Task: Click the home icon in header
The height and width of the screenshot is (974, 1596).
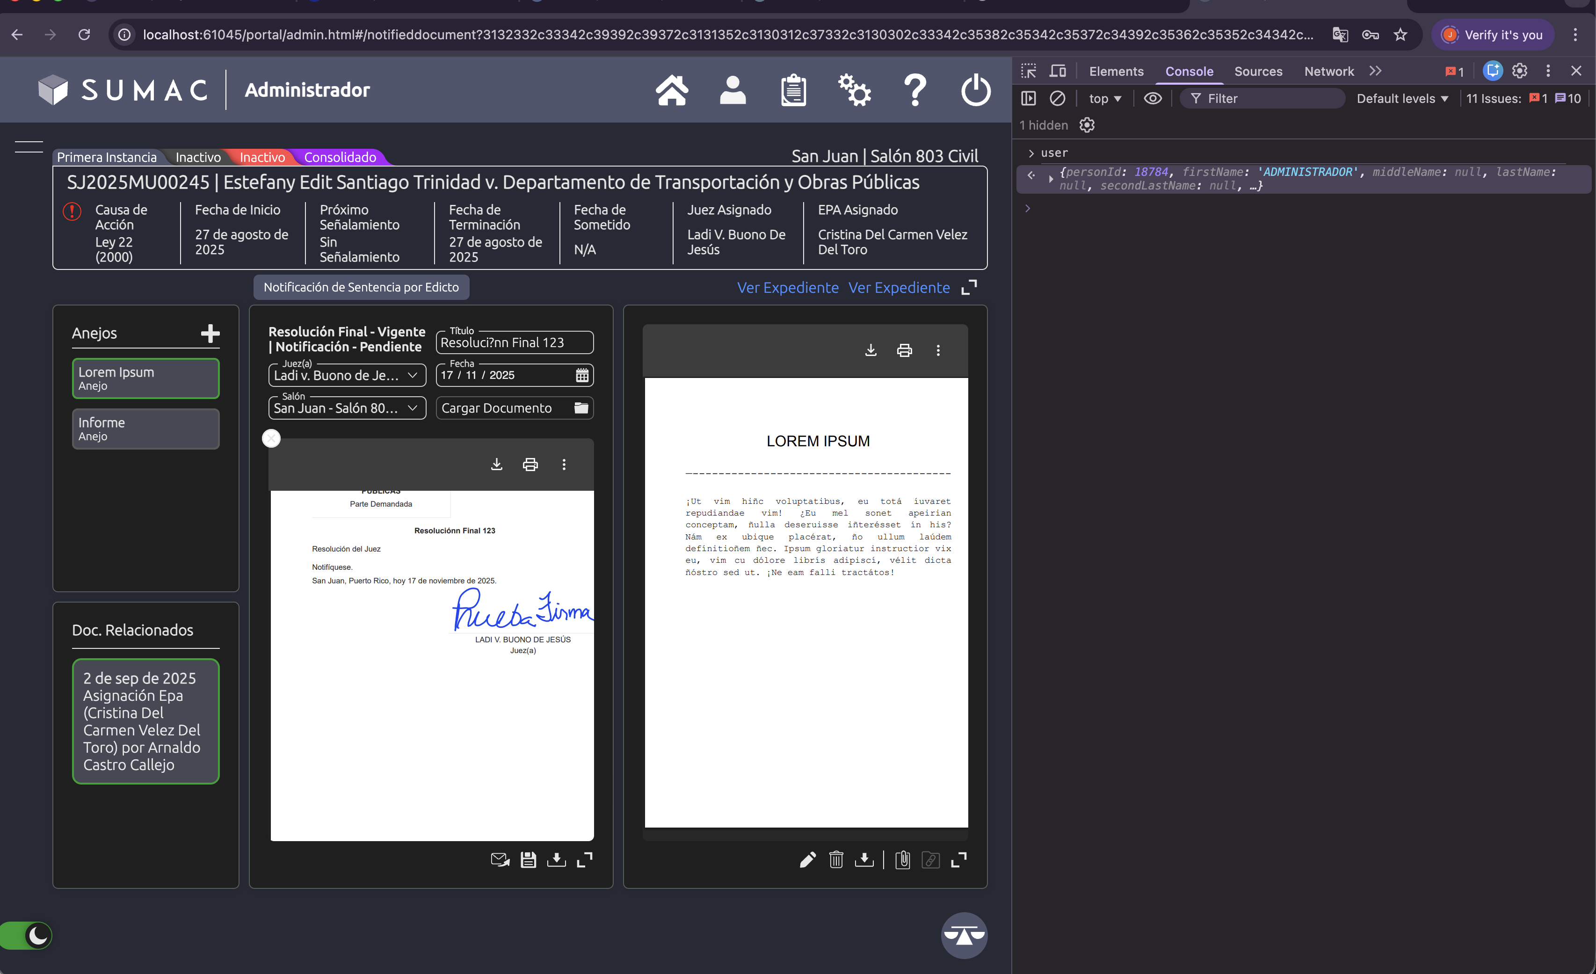Action: 672,90
